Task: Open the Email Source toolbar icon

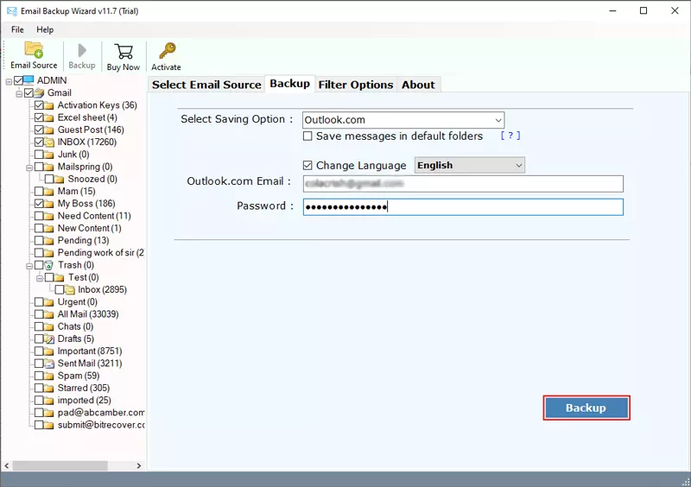Action: 34,50
